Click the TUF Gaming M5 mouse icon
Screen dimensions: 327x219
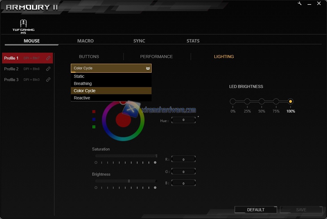[23, 26]
